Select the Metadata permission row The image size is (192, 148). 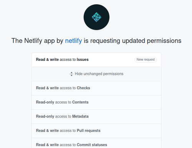pyautogui.click(x=96, y=117)
